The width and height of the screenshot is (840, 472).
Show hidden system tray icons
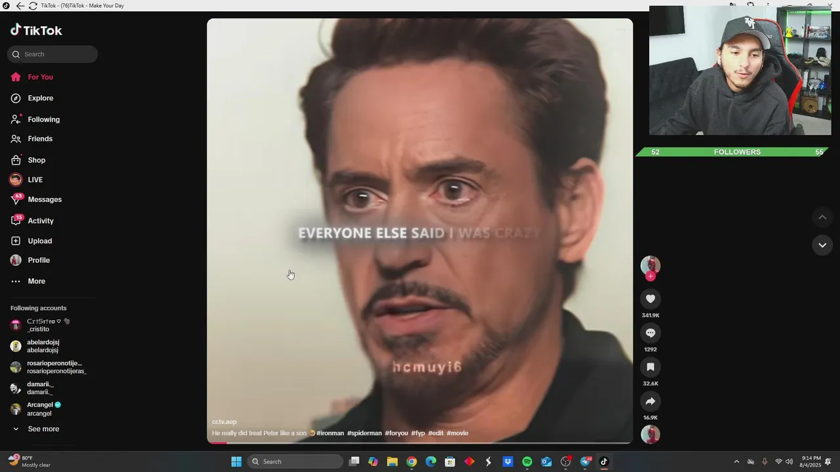(736, 462)
